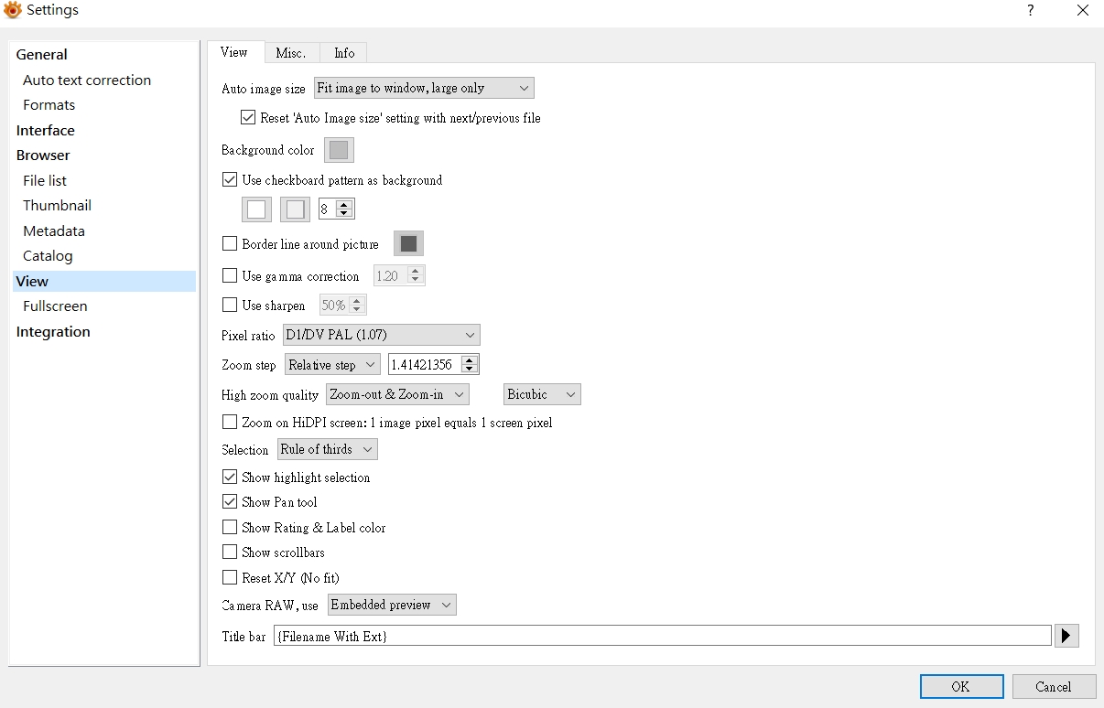The width and height of the screenshot is (1104, 708).
Task: Confirm settings with OK button
Action: pyautogui.click(x=961, y=686)
